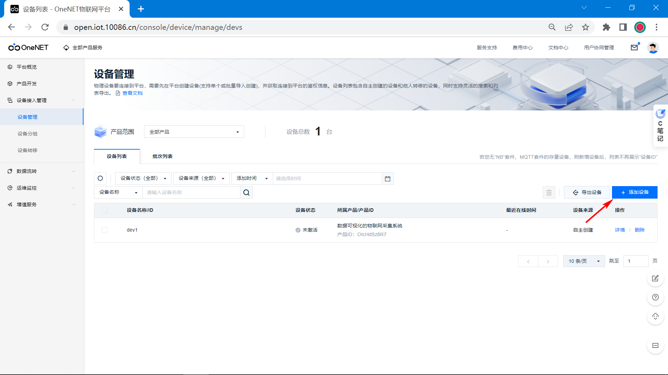This screenshot has width=668, height=375.
Task: Click the 请输入设备名称 search field
Action: pos(191,192)
